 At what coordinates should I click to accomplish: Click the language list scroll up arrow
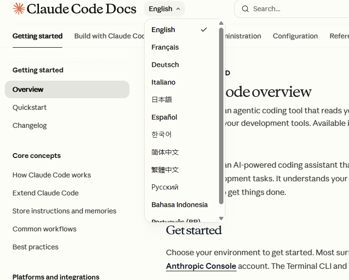[x=221, y=23]
